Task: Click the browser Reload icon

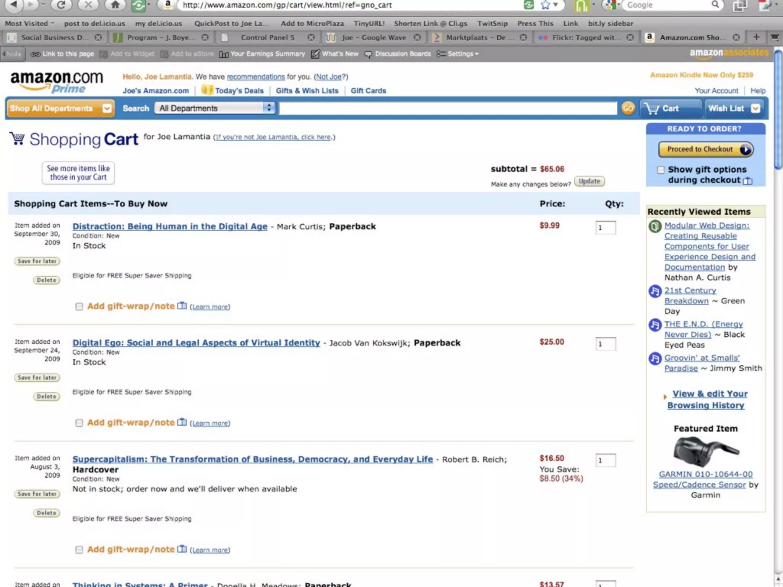Action: (61, 5)
